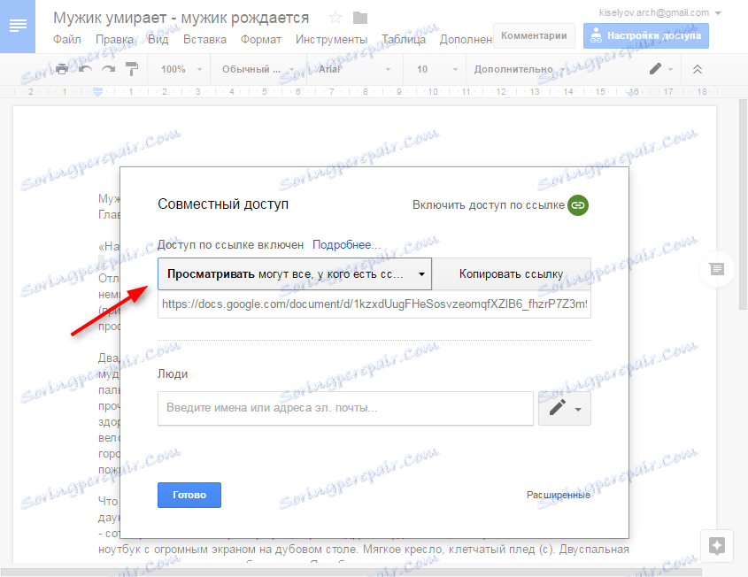Open the 'Вставка' menu
The width and height of the screenshot is (748, 577).
(204, 39)
